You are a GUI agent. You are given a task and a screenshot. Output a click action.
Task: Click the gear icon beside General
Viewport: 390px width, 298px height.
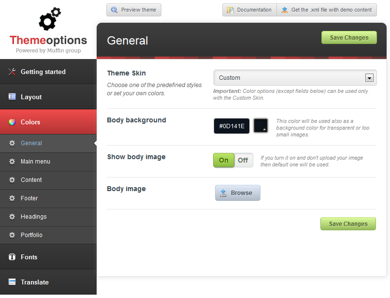[x=12, y=143]
